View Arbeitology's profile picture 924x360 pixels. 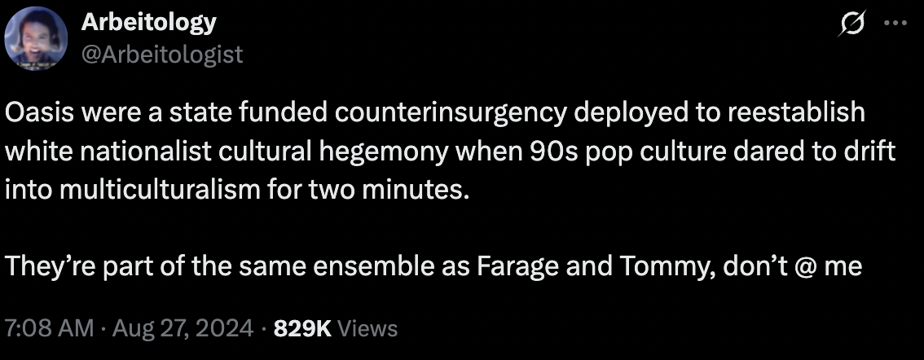pos(36,38)
